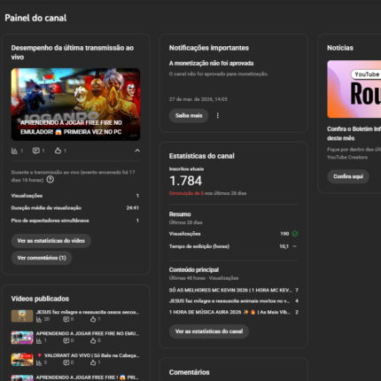
Task: Open APRENDENDO A JOGAR FREE FIRE NO EMU video thumbnail
Action: point(22,338)
